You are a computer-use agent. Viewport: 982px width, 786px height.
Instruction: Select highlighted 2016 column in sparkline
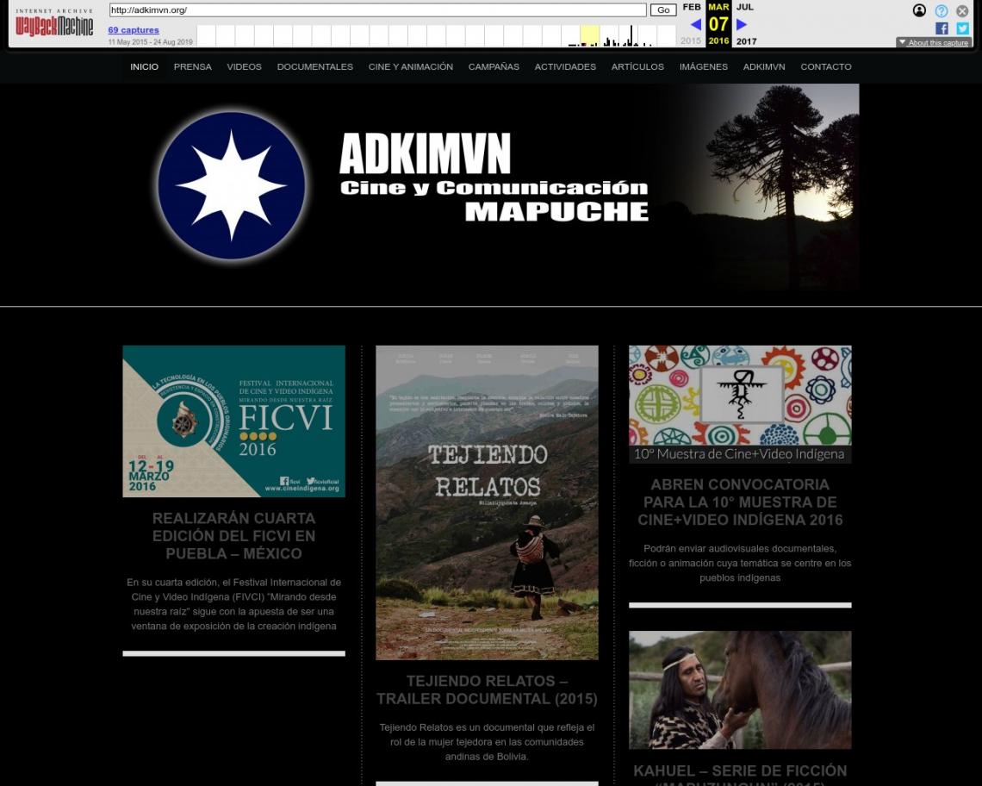(x=589, y=35)
